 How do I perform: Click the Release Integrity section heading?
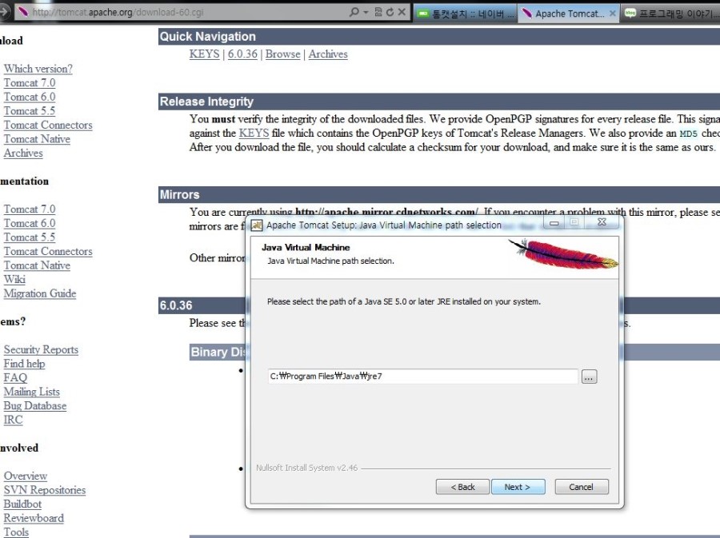coord(206,102)
